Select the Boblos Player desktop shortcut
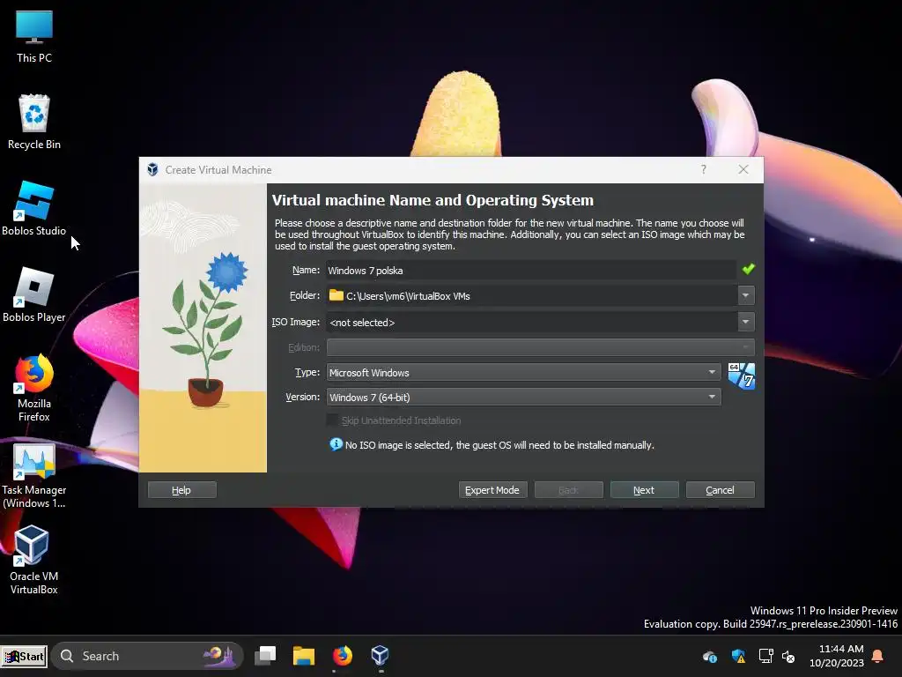Viewport: 902px width, 677px height. [x=34, y=294]
